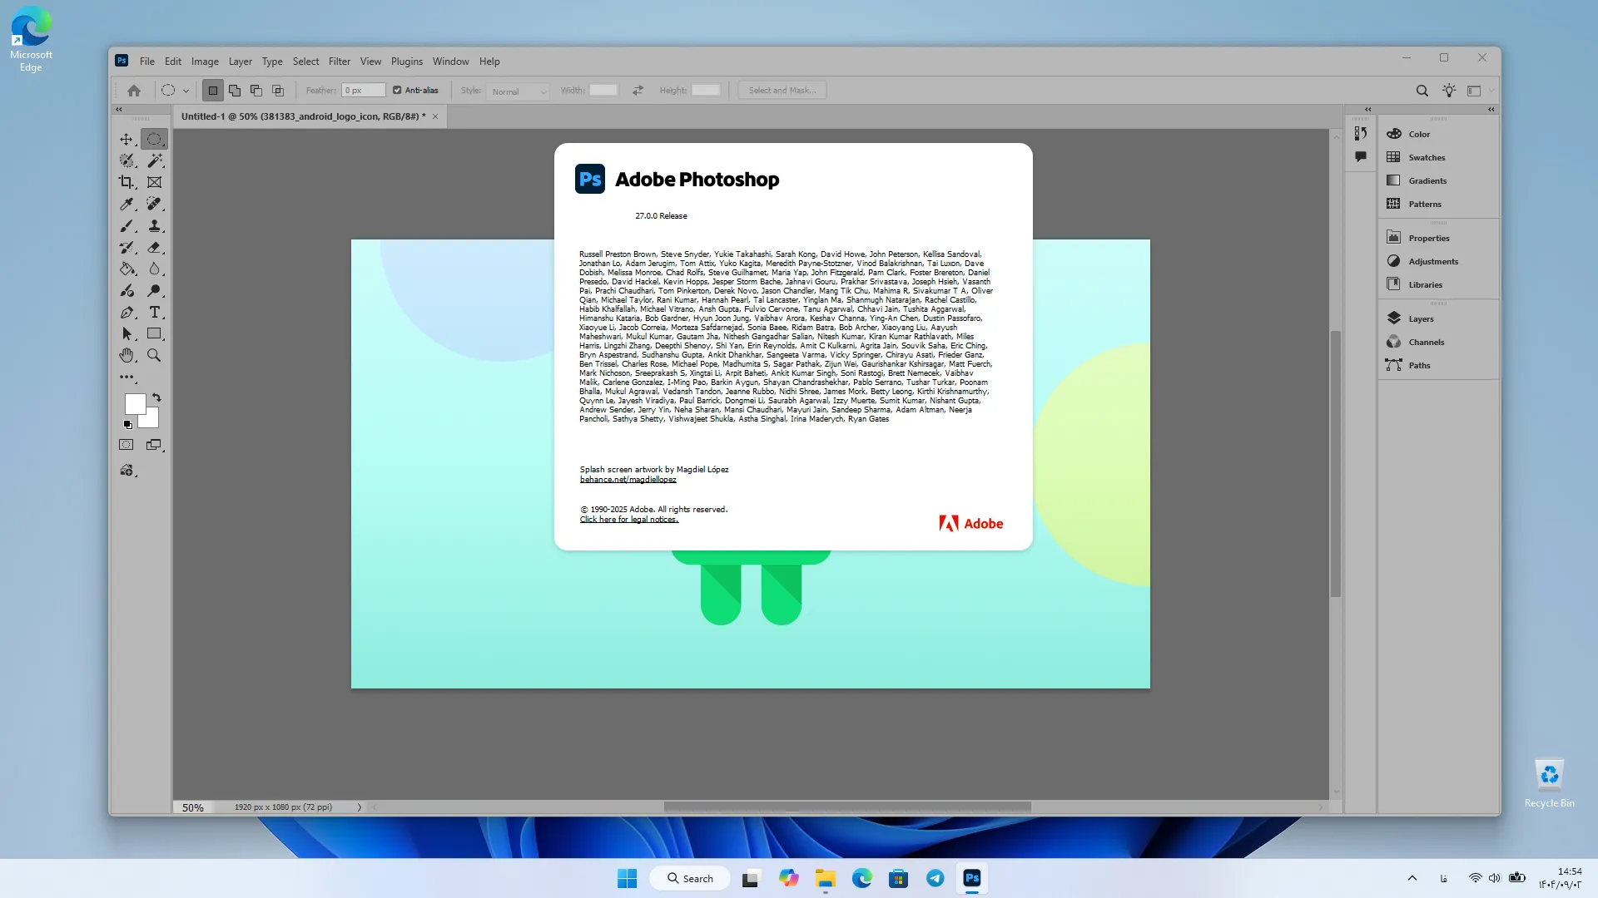Viewport: 1598px width, 898px height.
Task: Click here for legal notices link
Action: pos(629,520)
